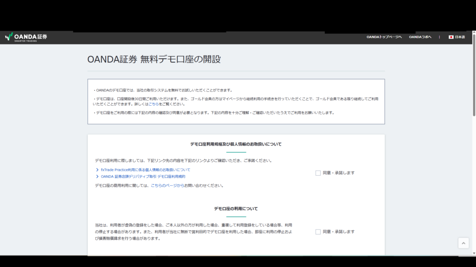Click the heading OANDA証券 無料デモ口座の開設
Screen dimensions: 476x267
(x=154, y=59)
